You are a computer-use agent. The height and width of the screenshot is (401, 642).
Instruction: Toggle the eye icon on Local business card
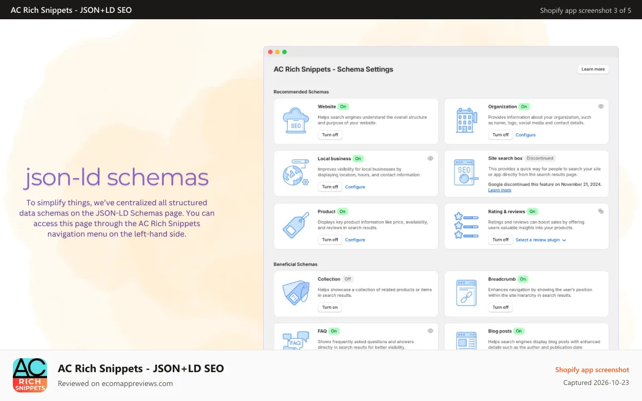click(x=430, y=158)
